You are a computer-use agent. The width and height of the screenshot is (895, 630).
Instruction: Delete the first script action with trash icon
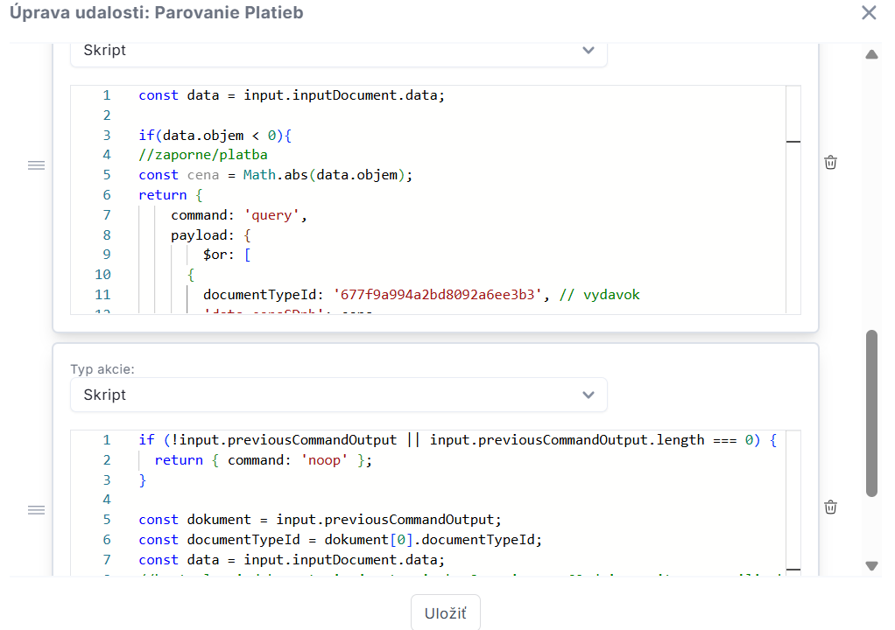click(x=830, y=163)
